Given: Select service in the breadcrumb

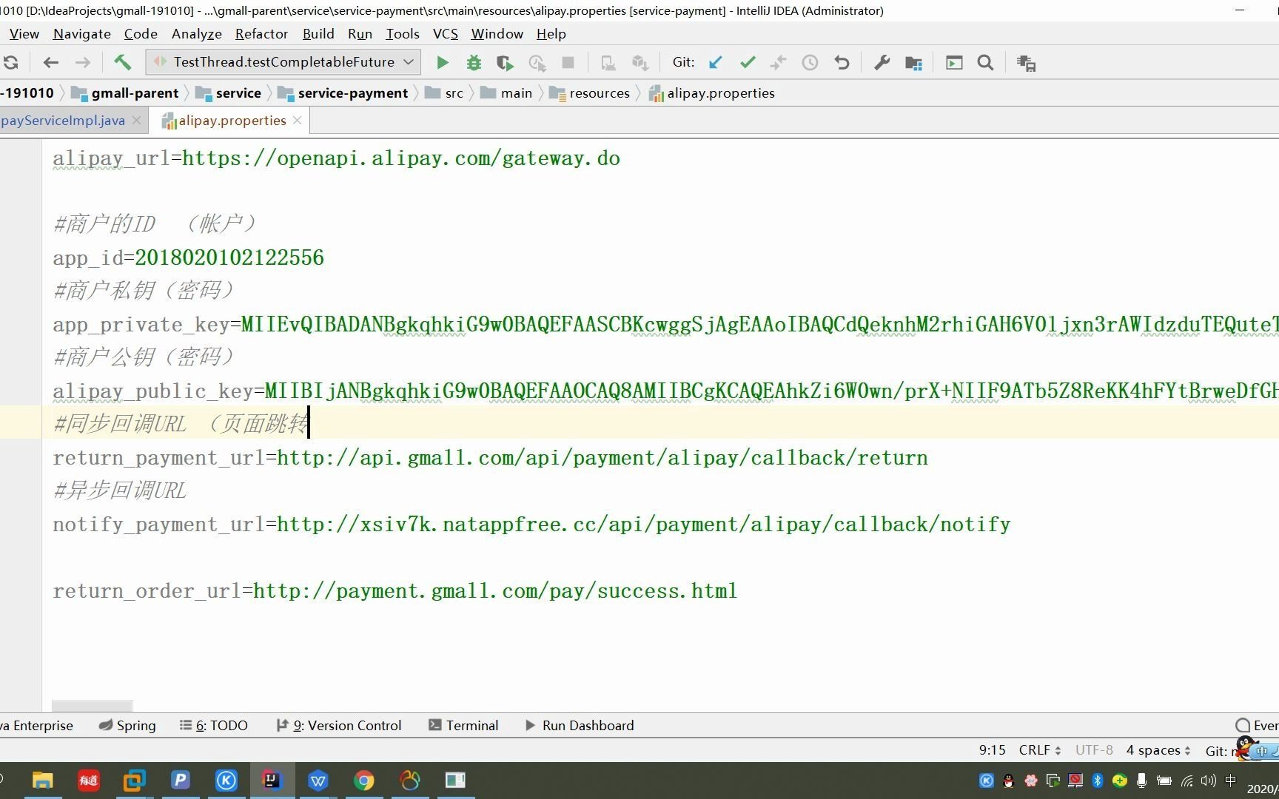Looking at the screenshot, I should pos(229,93).
